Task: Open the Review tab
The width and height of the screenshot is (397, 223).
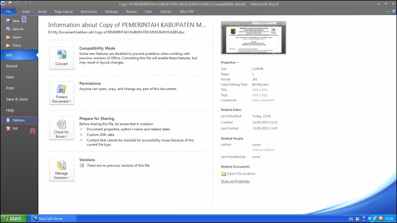Action: [x=131, y=12]
